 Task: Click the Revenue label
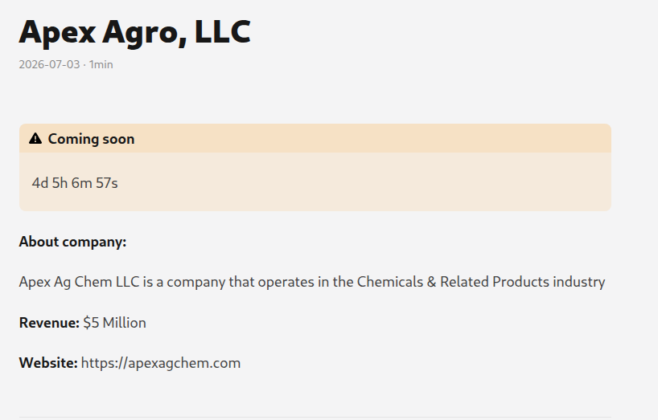coord(49,323)
